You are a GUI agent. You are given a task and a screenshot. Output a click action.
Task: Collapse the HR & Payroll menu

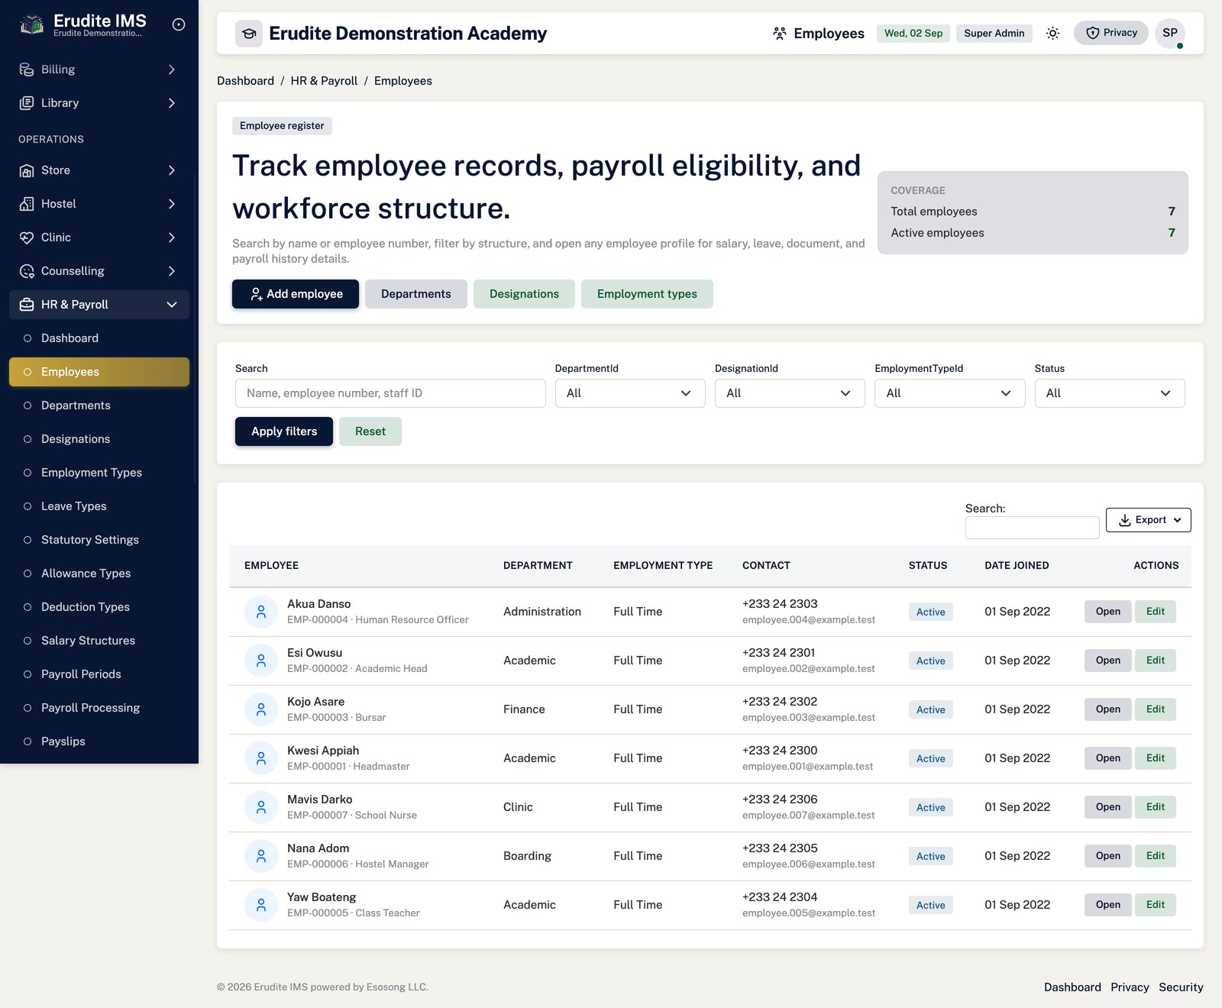click(x=172, y=305)
